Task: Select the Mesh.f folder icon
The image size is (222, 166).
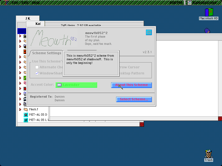Action: point(26,109)
